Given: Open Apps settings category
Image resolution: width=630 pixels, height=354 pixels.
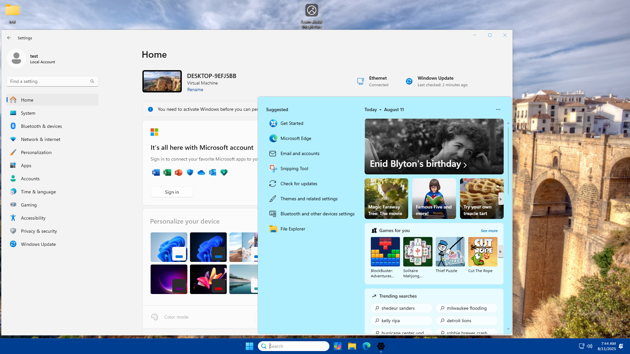Looking at the screenshot, I should click(52, 166).
